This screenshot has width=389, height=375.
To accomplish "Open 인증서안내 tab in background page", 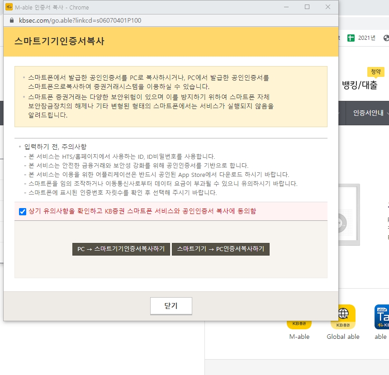I will 368,113.
